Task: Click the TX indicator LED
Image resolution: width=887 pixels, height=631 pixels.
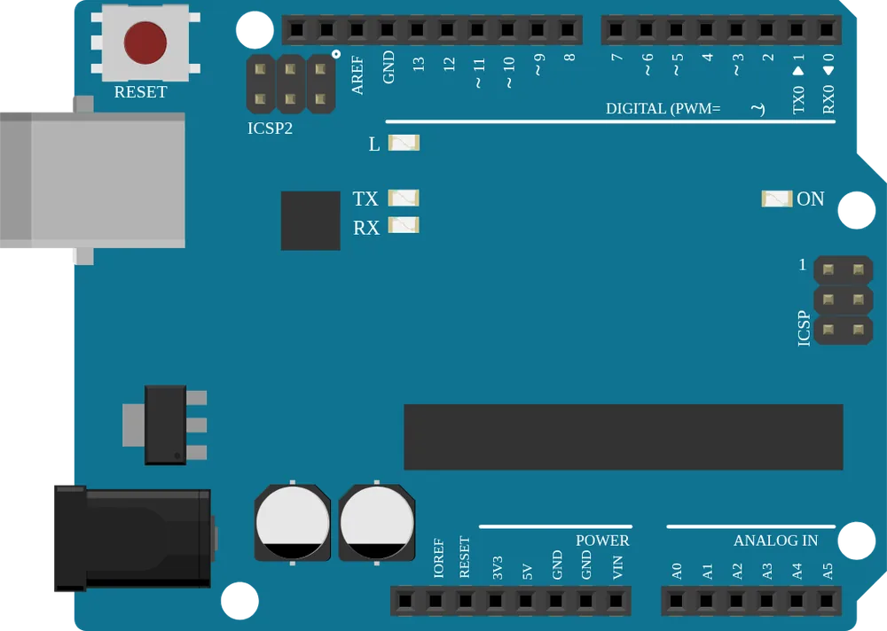Action: (x=404, y=198)
